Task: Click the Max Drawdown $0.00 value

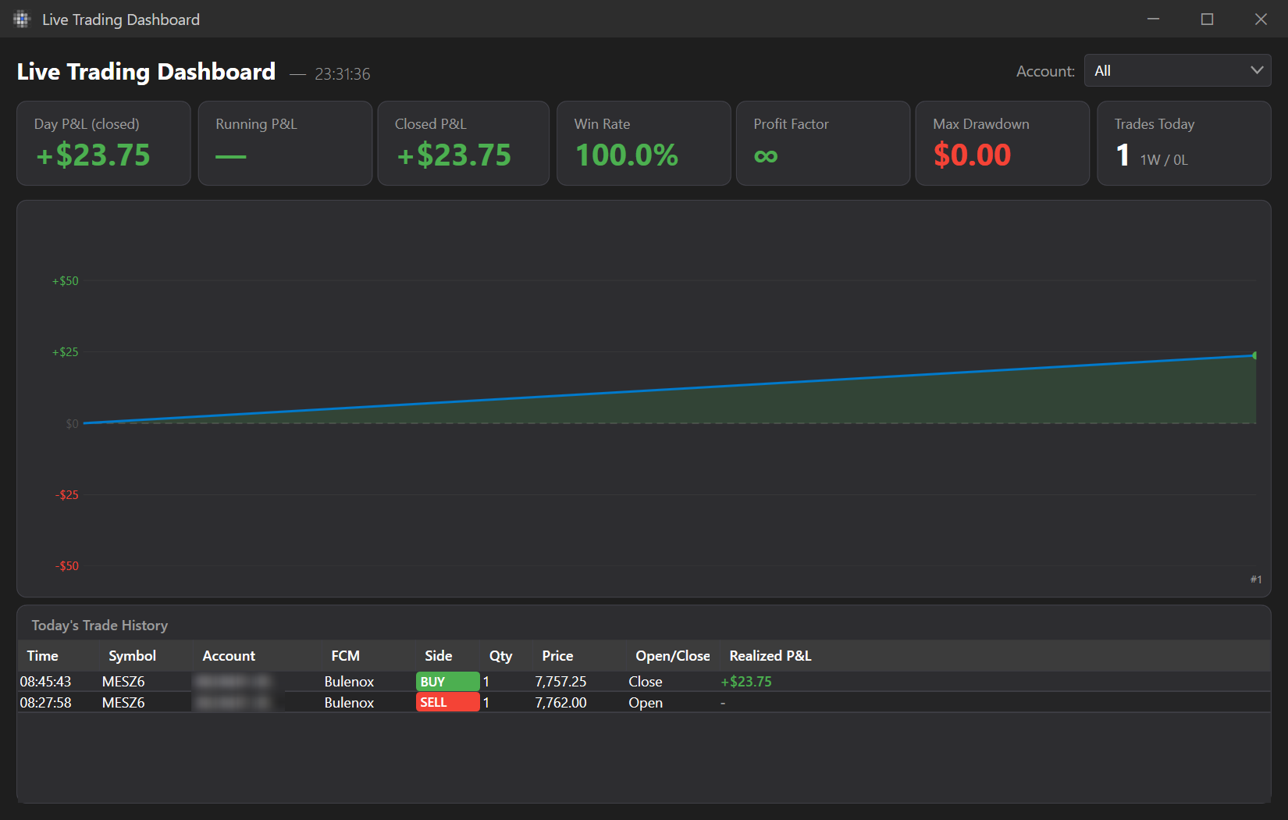Action: coord(972,155)
